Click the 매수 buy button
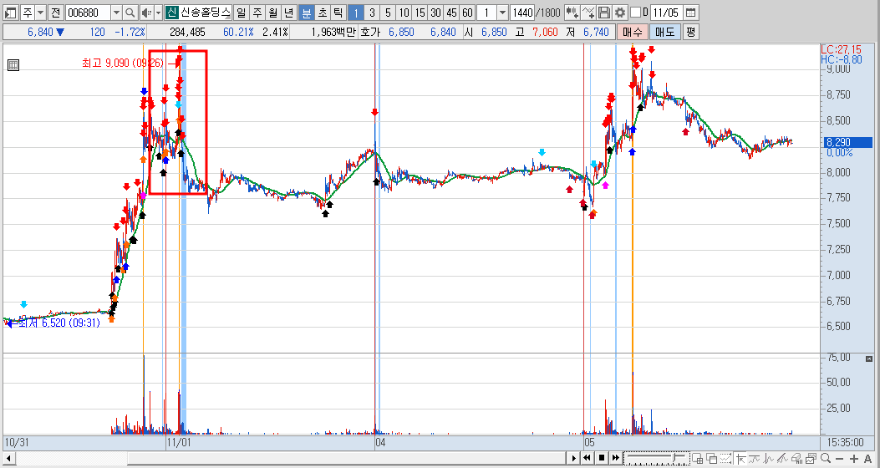Viewport: 880px width, 468px height. [x=632, y=32]
